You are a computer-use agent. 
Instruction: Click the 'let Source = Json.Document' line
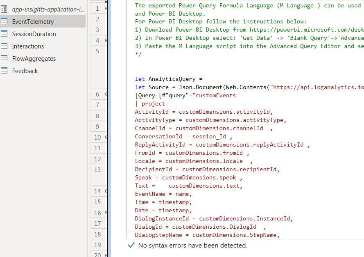coord(249,87)
